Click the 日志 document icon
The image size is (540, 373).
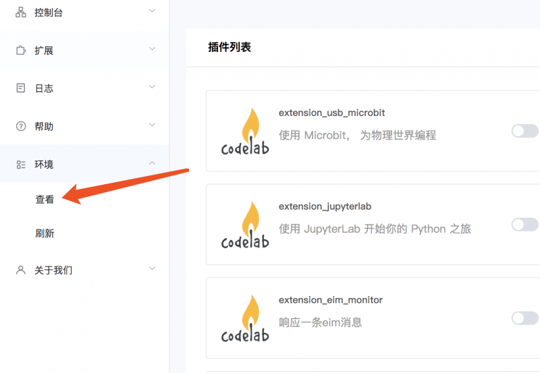[21, 88]
